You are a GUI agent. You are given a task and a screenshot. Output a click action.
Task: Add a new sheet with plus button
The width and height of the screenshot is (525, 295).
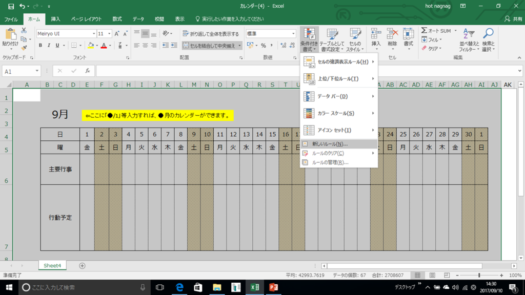pyautogui.click(x=82, y=266)
